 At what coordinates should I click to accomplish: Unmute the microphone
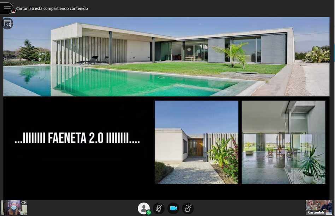159,208
